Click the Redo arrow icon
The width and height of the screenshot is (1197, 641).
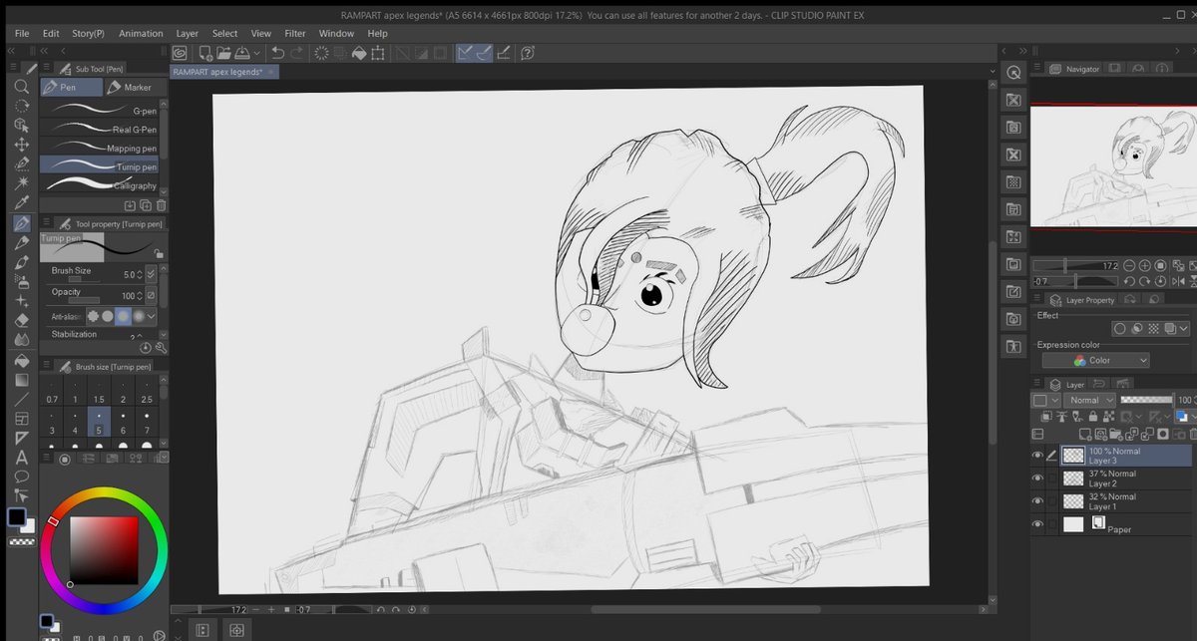click(299, 53)
